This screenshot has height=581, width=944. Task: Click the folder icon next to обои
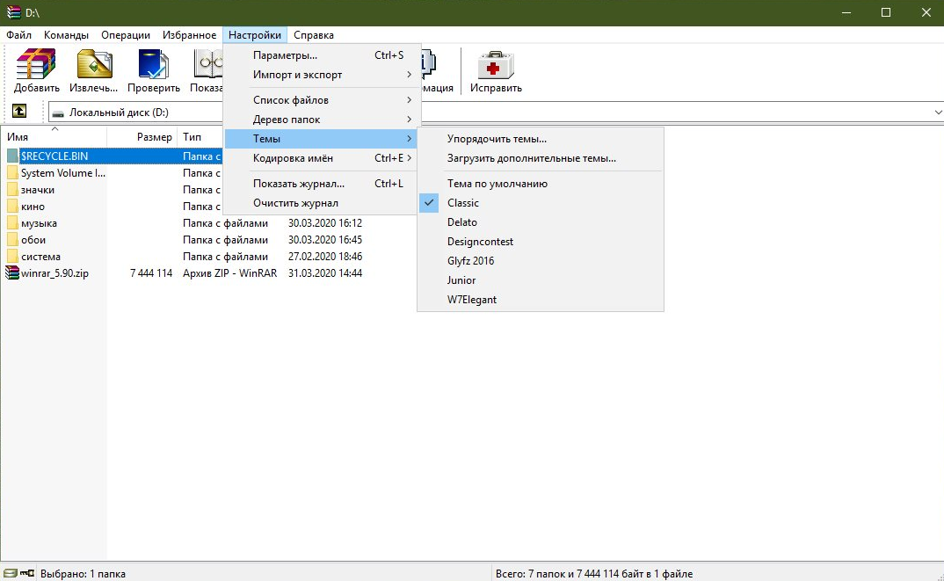[12, 240]
